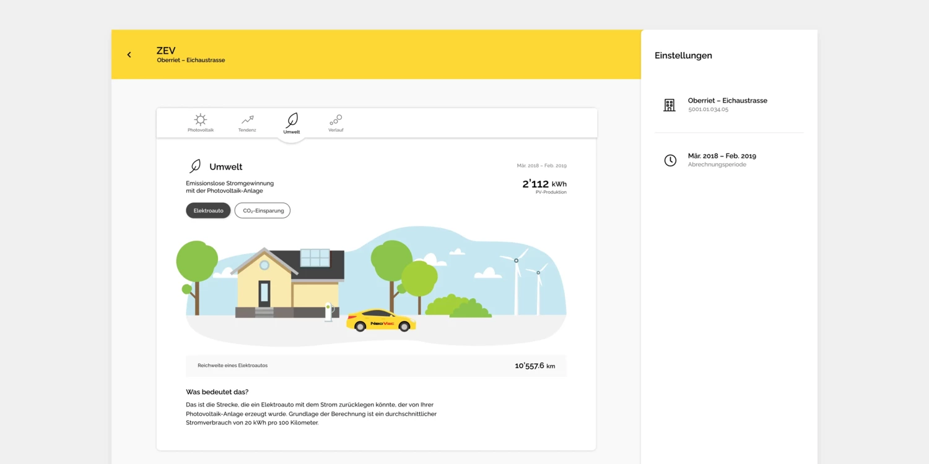Viewport: 929px width, 464px height.
Task: Click the header subtitle Oberriet – Eichaustrasse
Action: (191, 61)
